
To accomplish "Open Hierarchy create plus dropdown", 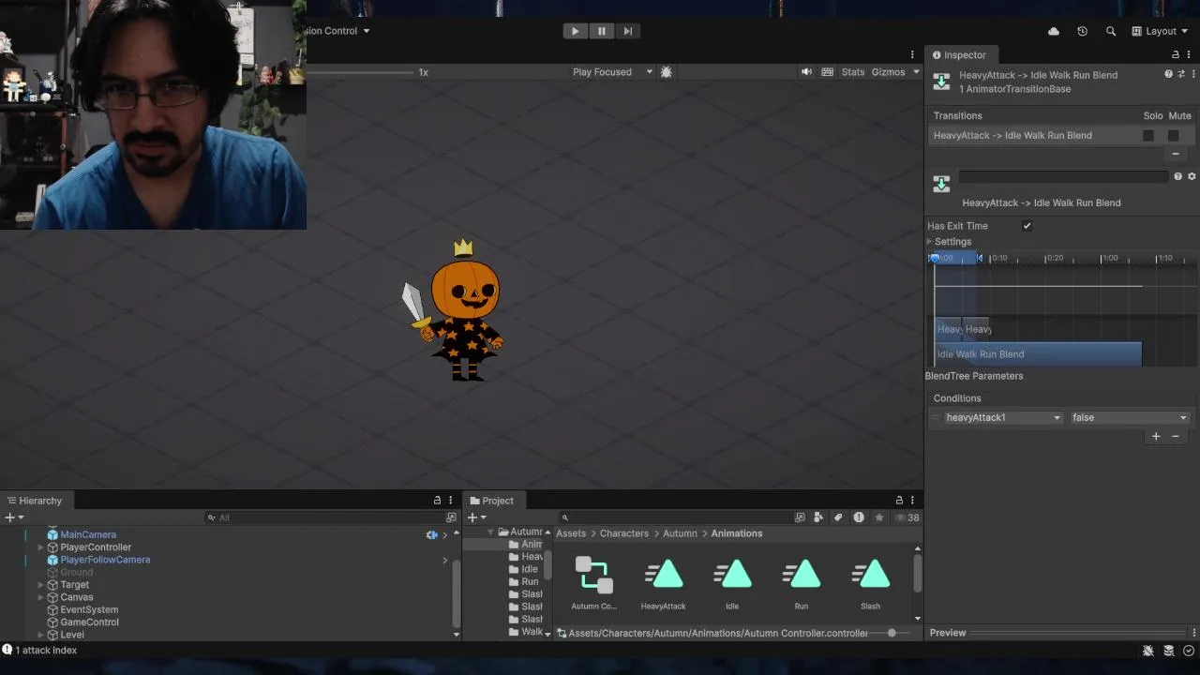I will pyautogui.click(x=14, y=517).
